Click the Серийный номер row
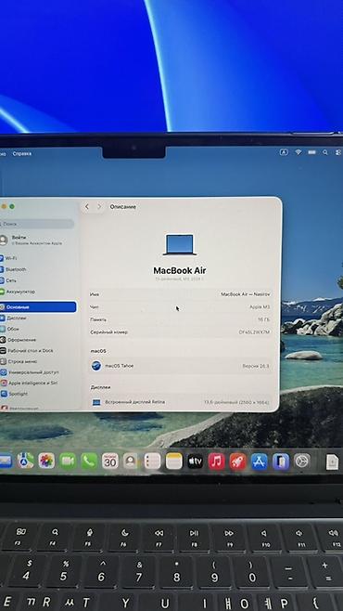 (180, 332)
